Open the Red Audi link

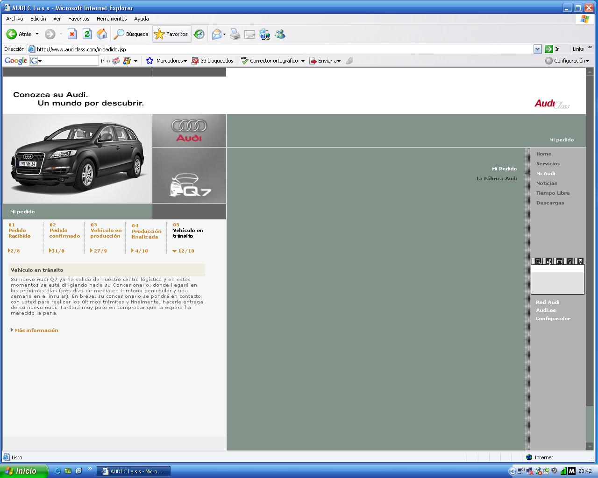pyautogui.click(x=548, y=302)
